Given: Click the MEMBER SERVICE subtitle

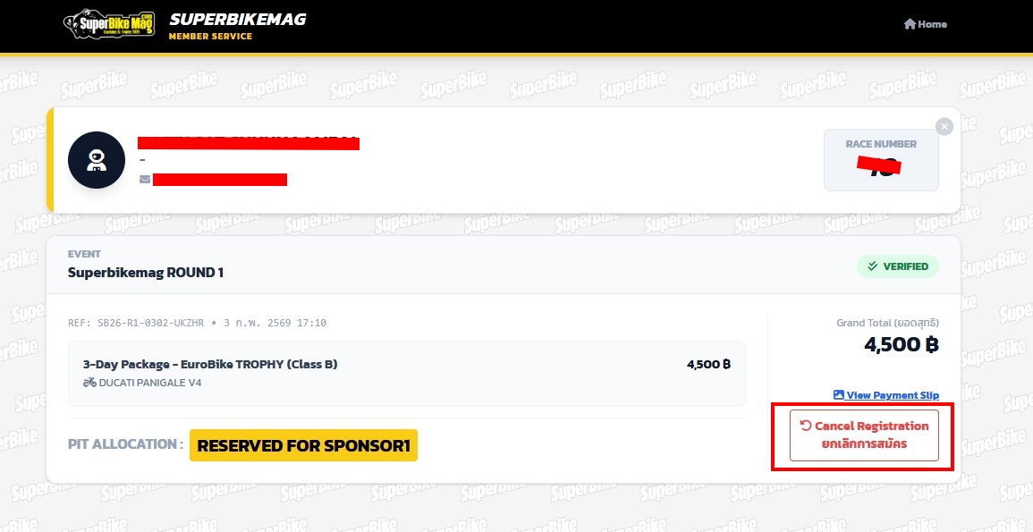Looking at the screenshot, I should click(x=210, y=37).
